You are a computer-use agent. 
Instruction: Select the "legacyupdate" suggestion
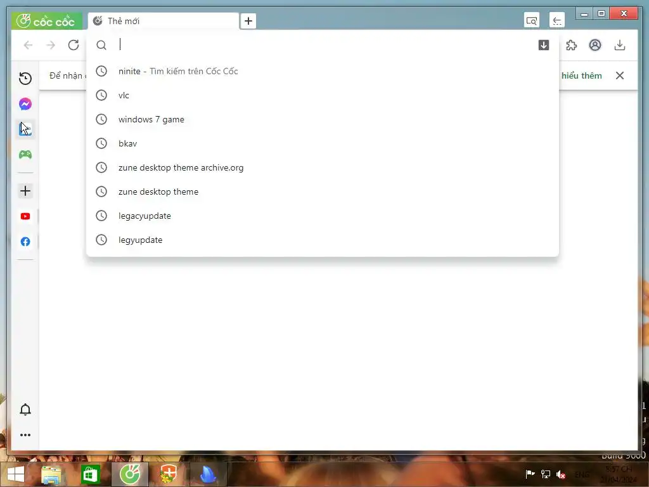coord(323,216)
